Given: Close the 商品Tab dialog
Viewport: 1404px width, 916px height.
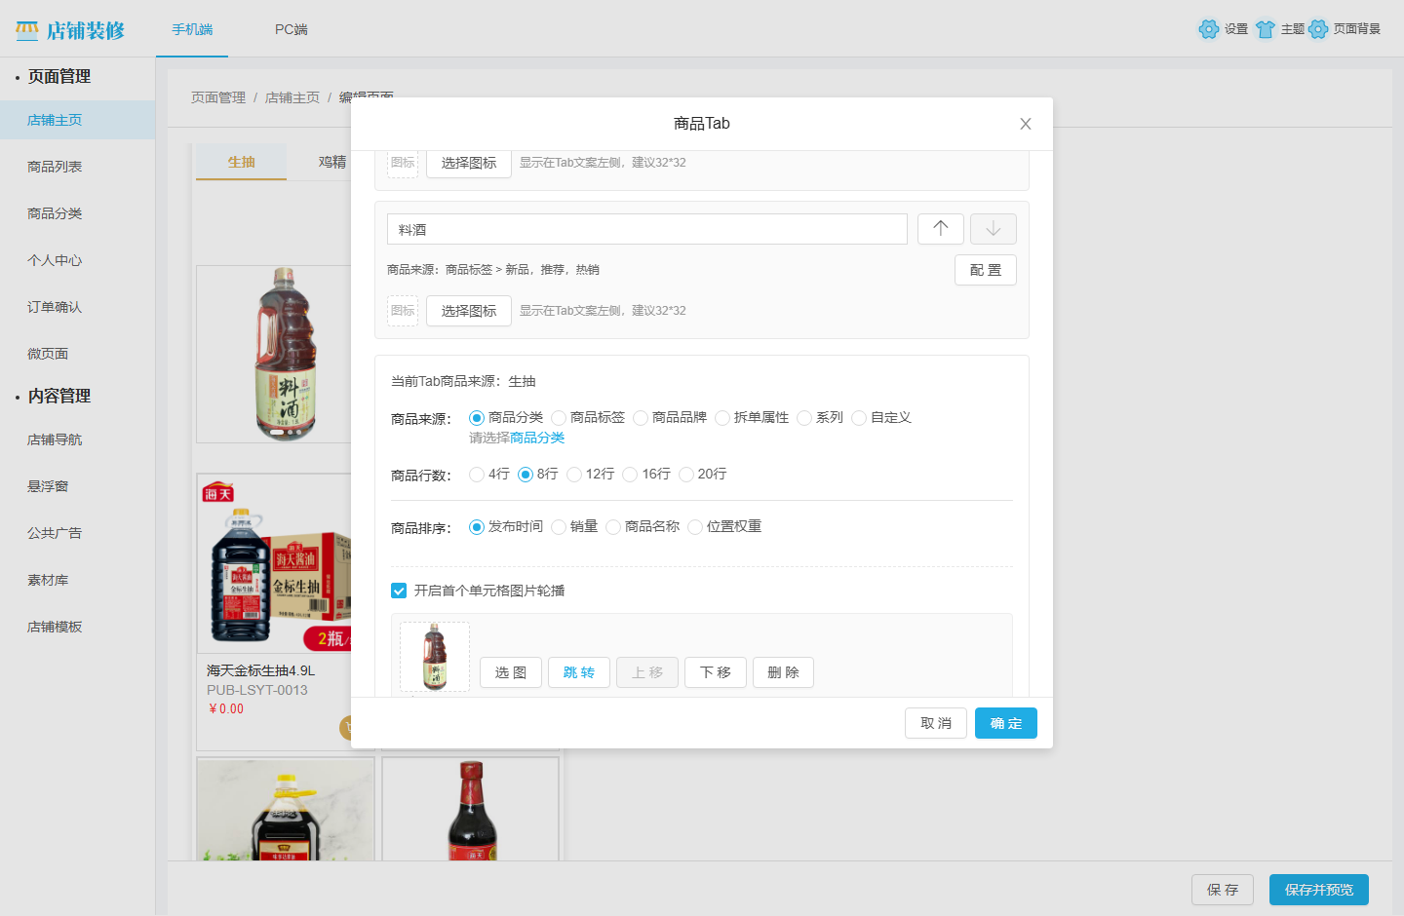Looking at the screenshot, I should click(x=1026, y=124).
